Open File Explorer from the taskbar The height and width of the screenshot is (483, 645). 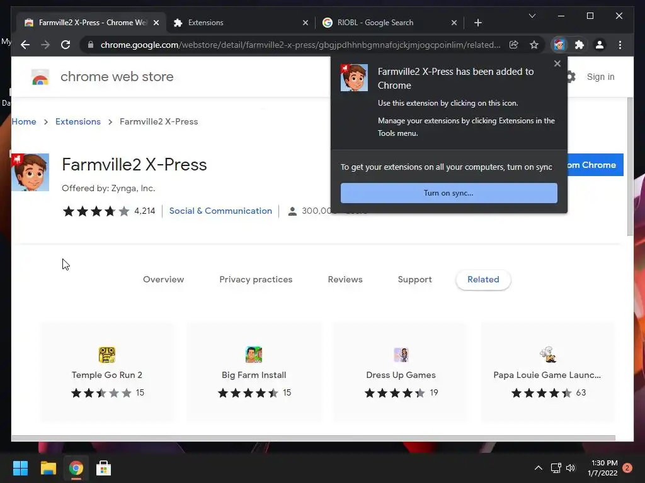(x=48, y=468)
